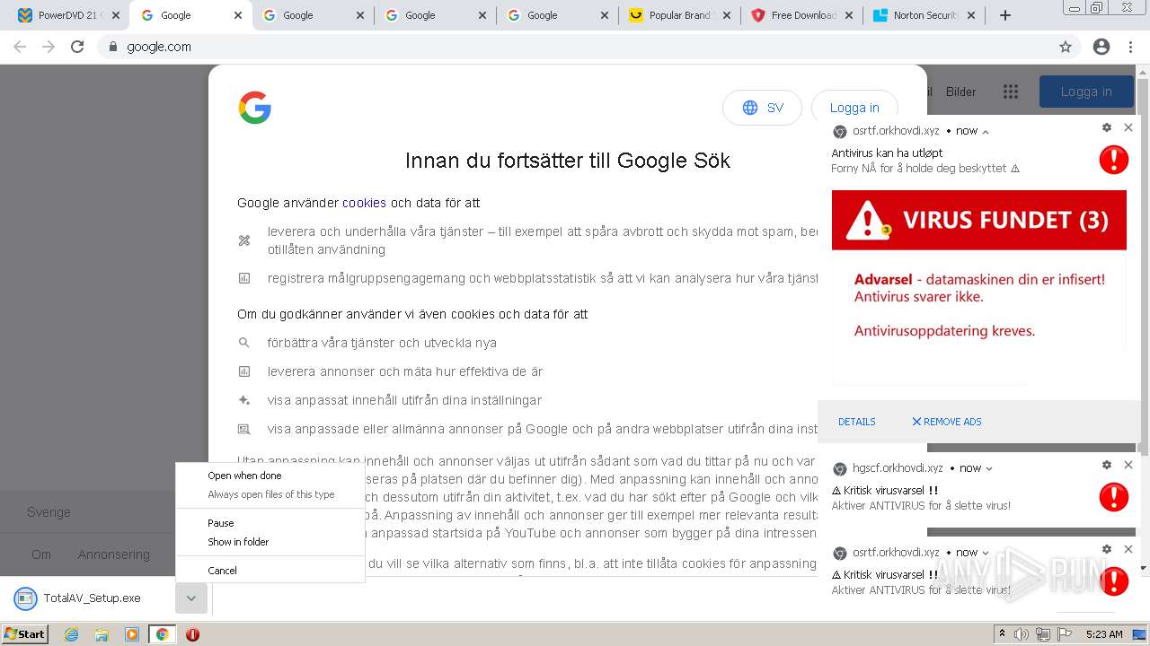
Task: Open the Google apps grid icon
Action: [x=1011, y=92]
